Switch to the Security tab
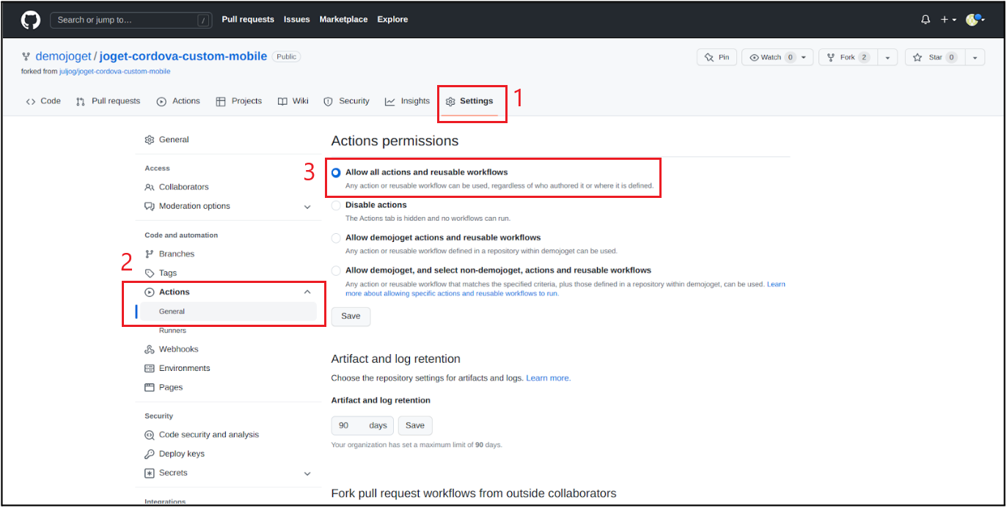The image size is (1007, 508). [x=347, y=101]
